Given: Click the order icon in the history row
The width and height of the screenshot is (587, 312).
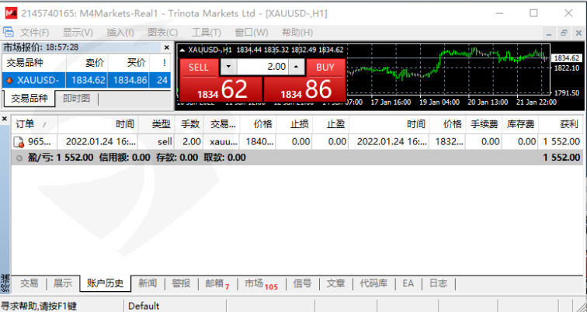Looking at the screenshot, I should (19, 142).
